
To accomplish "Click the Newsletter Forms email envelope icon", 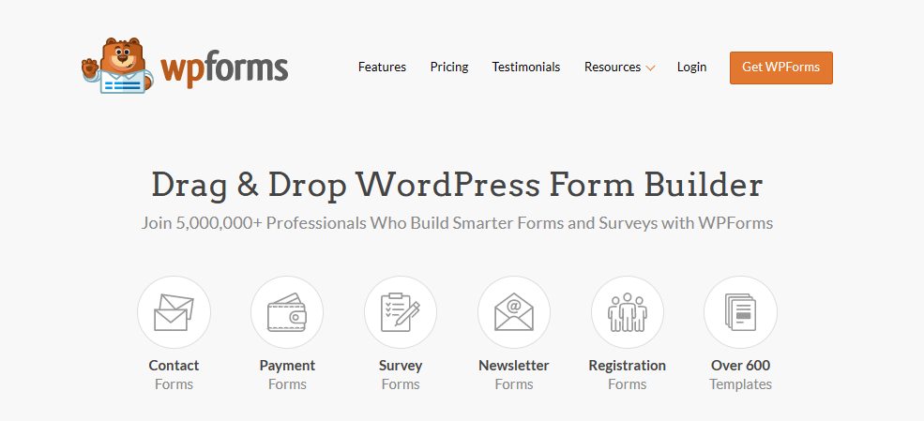I will coord(514,312).
